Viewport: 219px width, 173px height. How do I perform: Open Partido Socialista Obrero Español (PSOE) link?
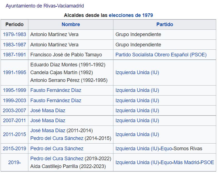click(161, 55)
